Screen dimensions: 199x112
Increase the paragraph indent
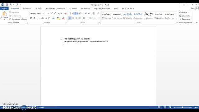click(89, 13)
